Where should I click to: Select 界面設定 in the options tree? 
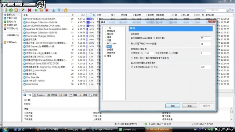(111, 31)
